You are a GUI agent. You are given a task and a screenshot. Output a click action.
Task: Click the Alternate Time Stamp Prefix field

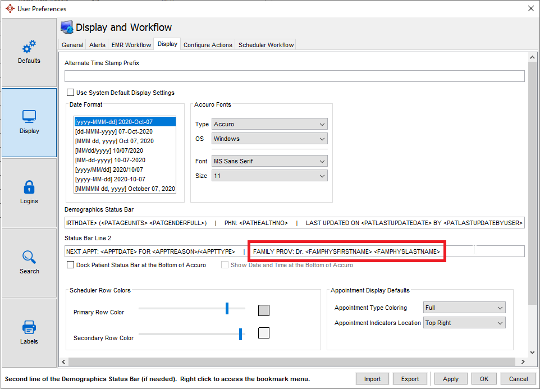pos(294,76)
